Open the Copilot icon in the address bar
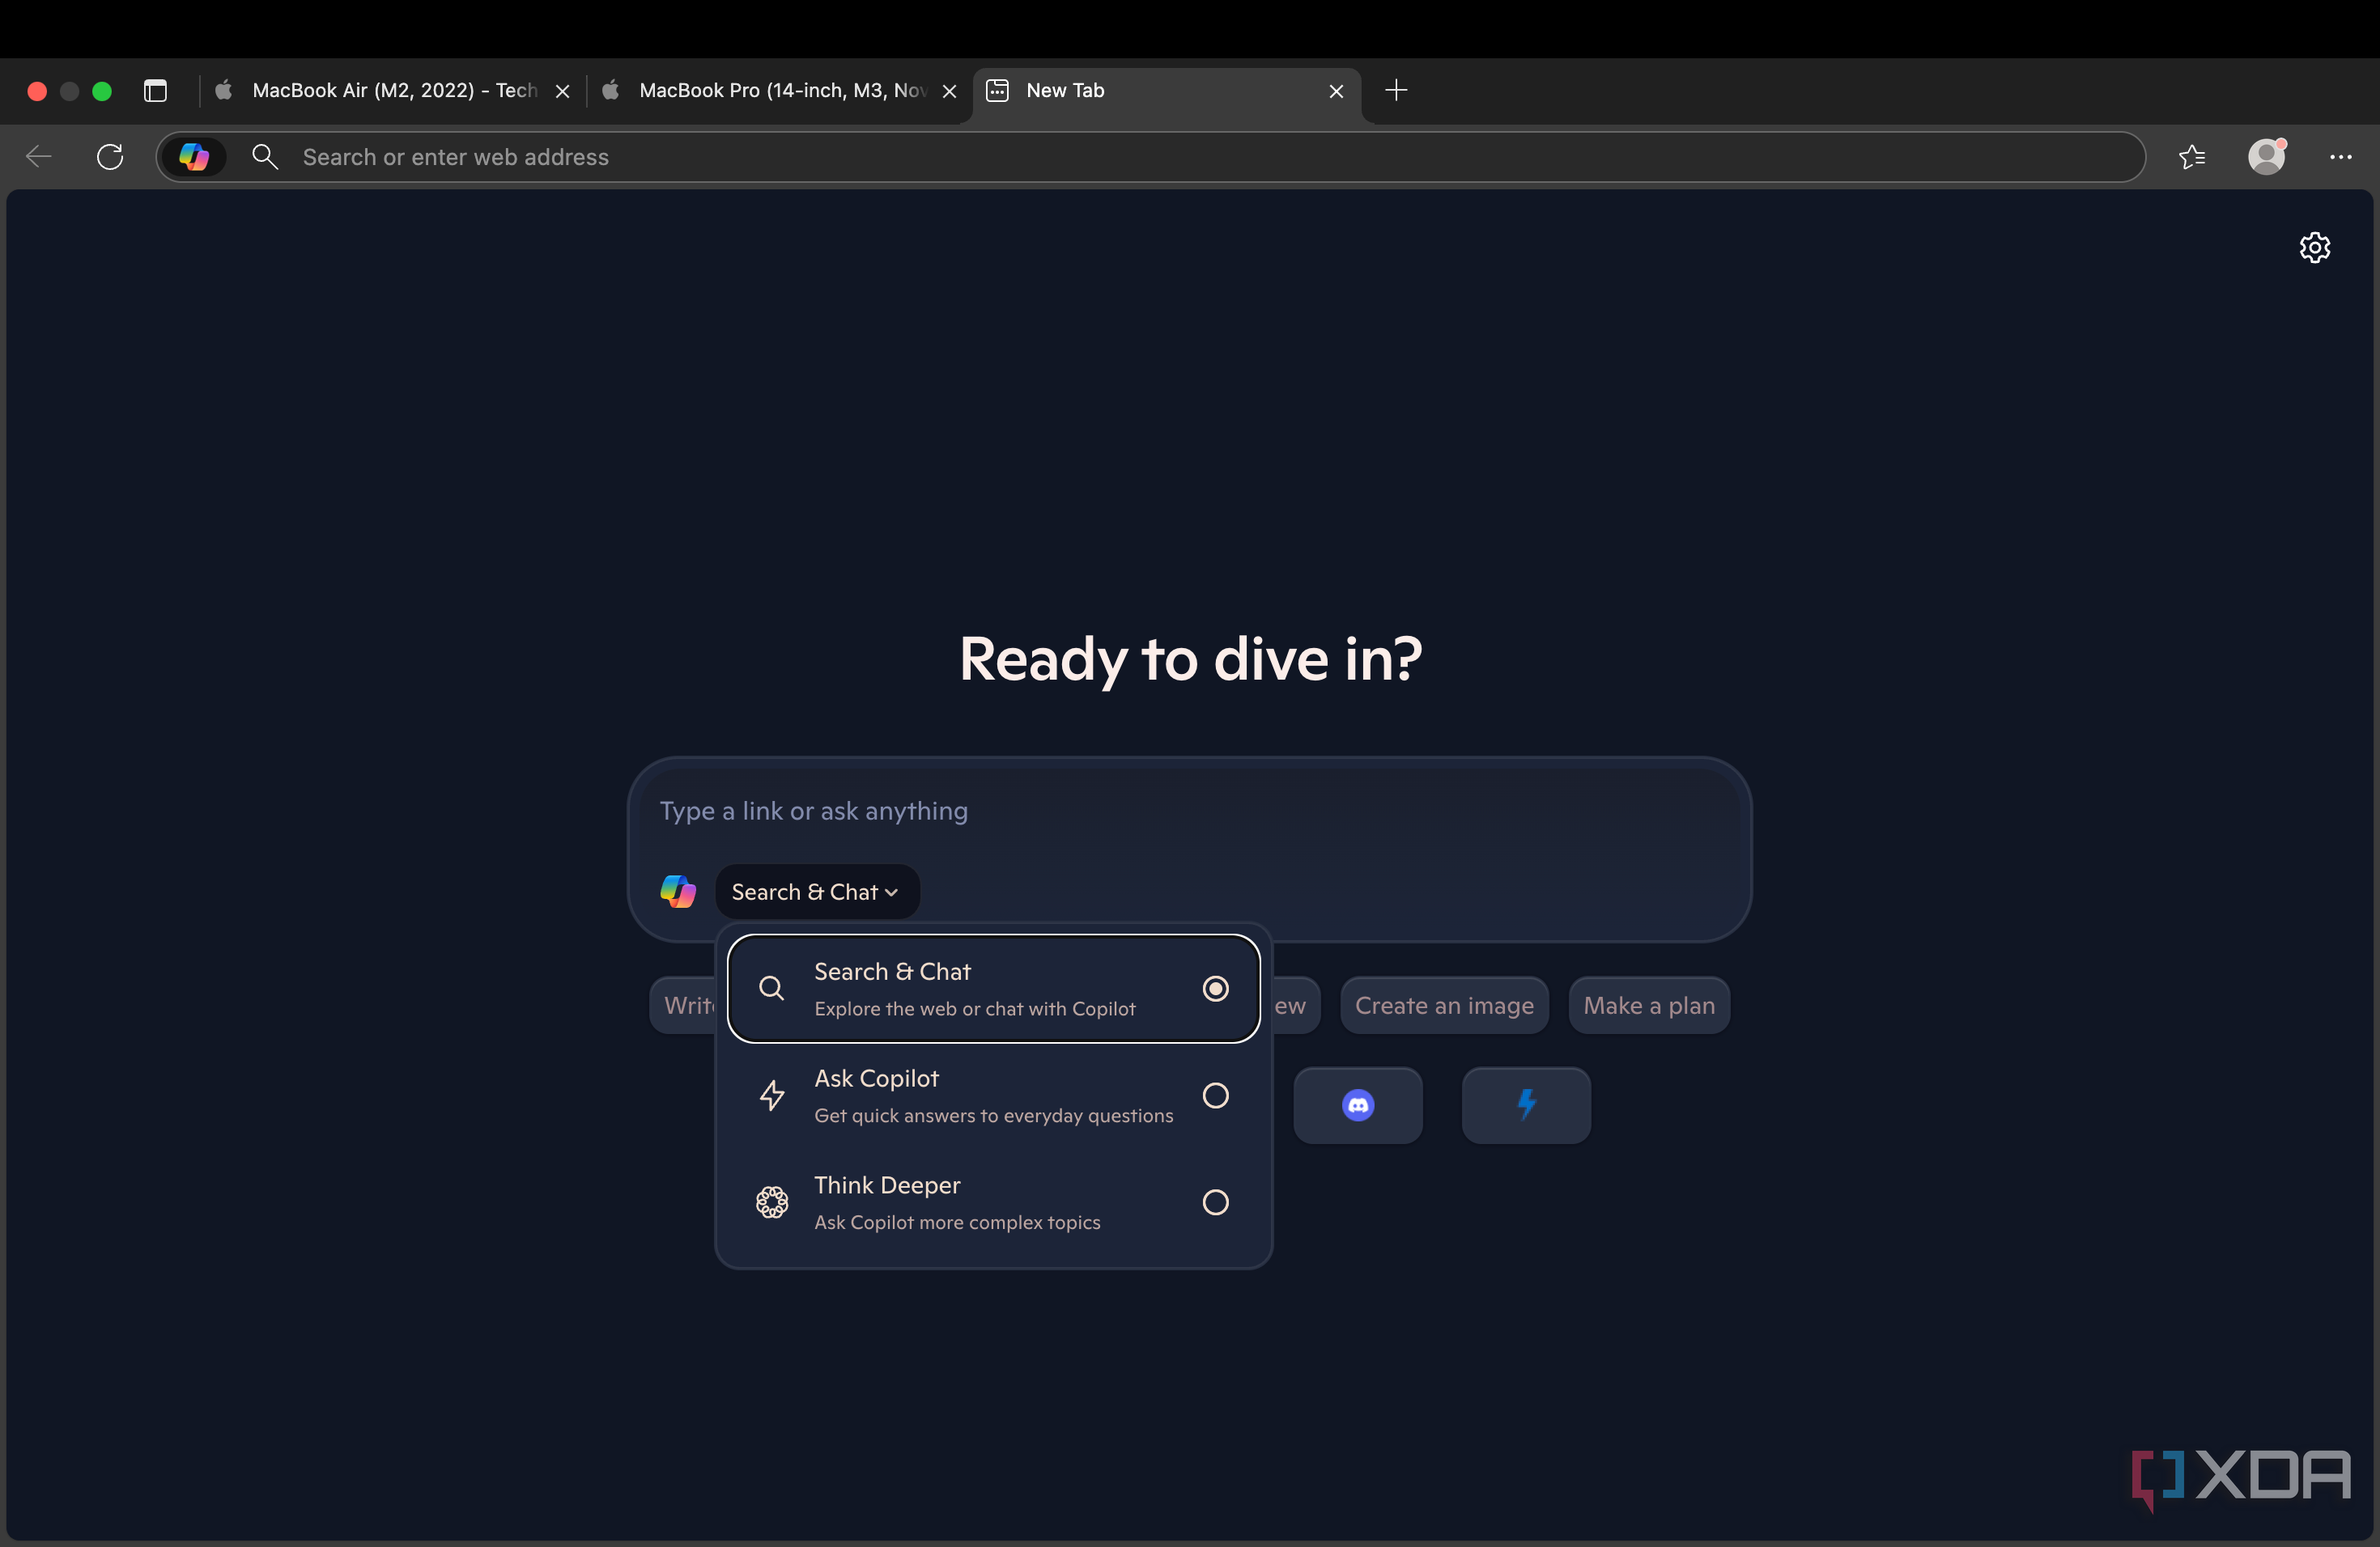Screen dimensions: 2380x1547 point(194,157)
